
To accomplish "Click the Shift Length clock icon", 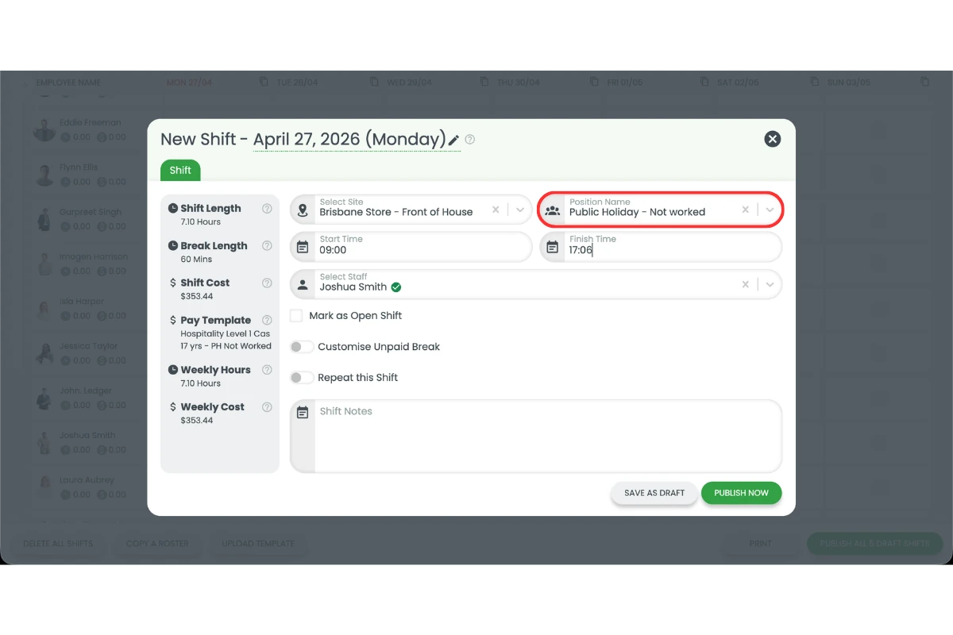I will click(x=173, y=209).
